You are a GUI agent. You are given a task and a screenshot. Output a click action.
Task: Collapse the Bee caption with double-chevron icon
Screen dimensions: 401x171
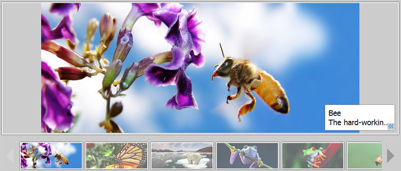pos(391,126)
